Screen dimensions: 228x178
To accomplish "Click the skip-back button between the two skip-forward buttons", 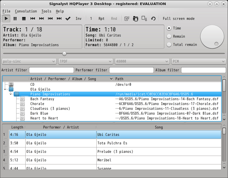I will 50,19.
